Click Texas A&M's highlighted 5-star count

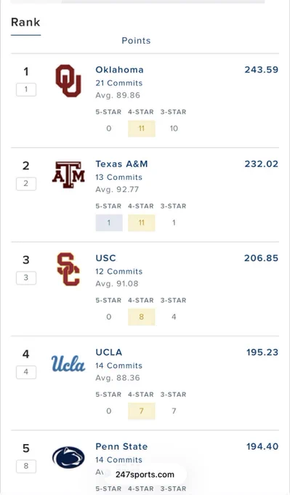click(x=109, y=223)
